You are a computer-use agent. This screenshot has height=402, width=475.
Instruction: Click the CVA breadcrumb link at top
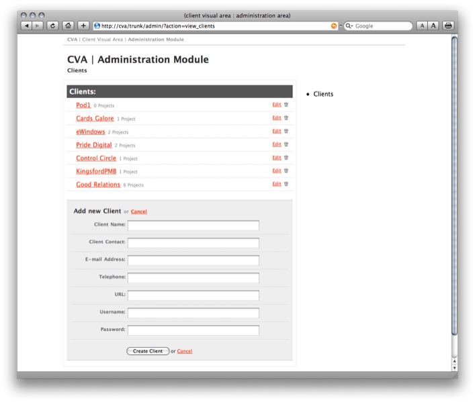pyautogui.click(x=72, y=40)
